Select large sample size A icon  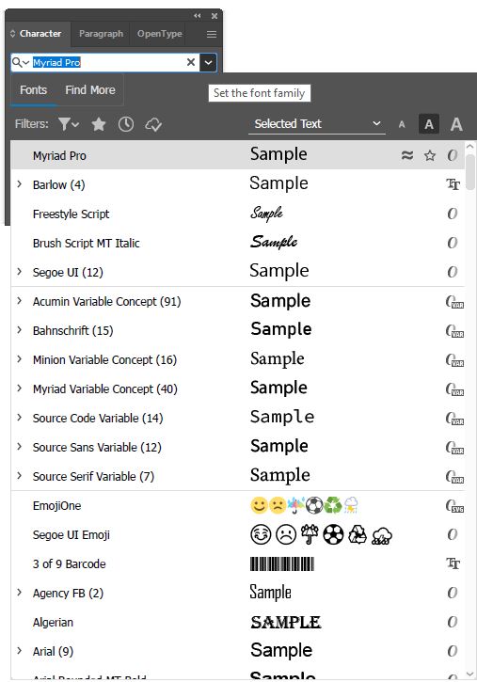click(456, 124)
